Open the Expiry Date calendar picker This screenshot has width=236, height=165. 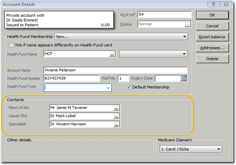[x=183, y=79]
